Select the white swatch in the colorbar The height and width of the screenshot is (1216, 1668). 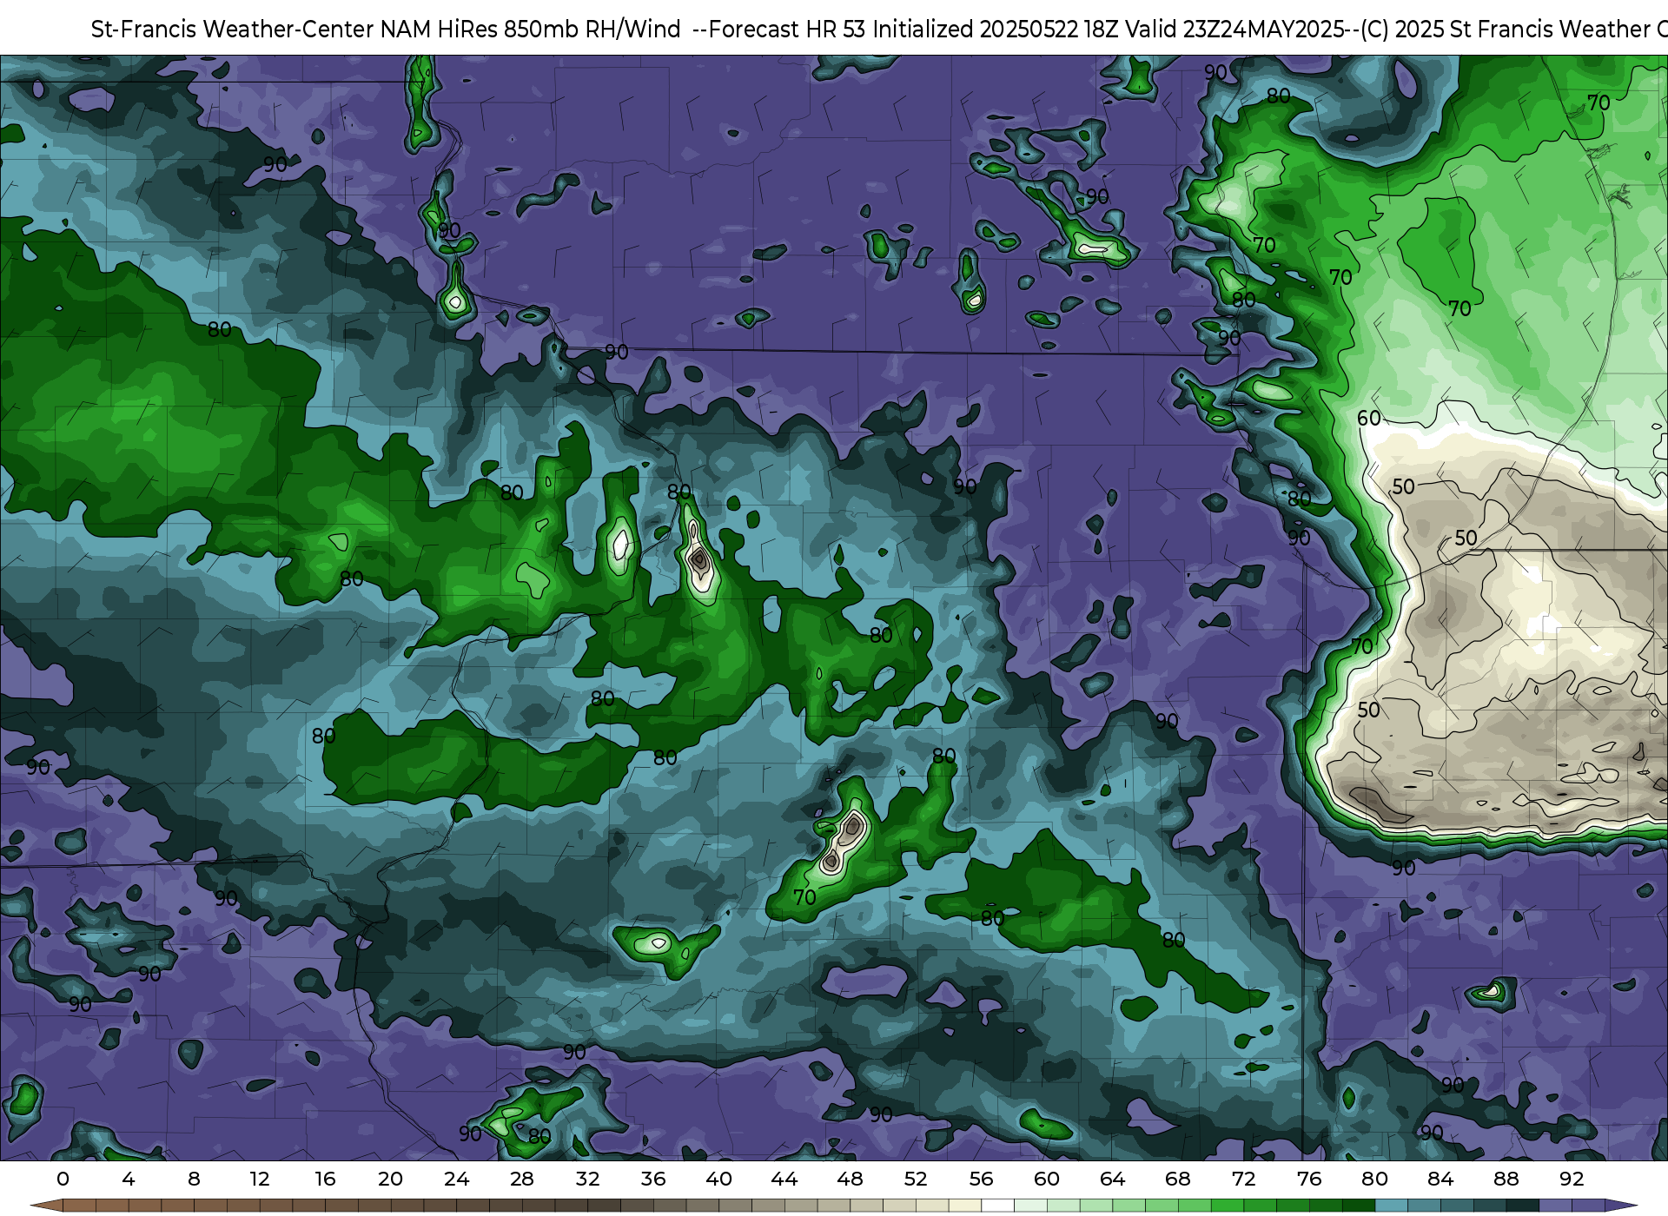click(x=997, y=1206)
